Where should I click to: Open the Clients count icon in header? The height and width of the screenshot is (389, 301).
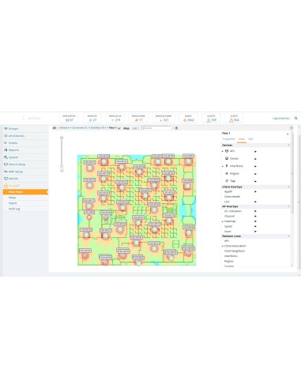click(x=209, y=120)
